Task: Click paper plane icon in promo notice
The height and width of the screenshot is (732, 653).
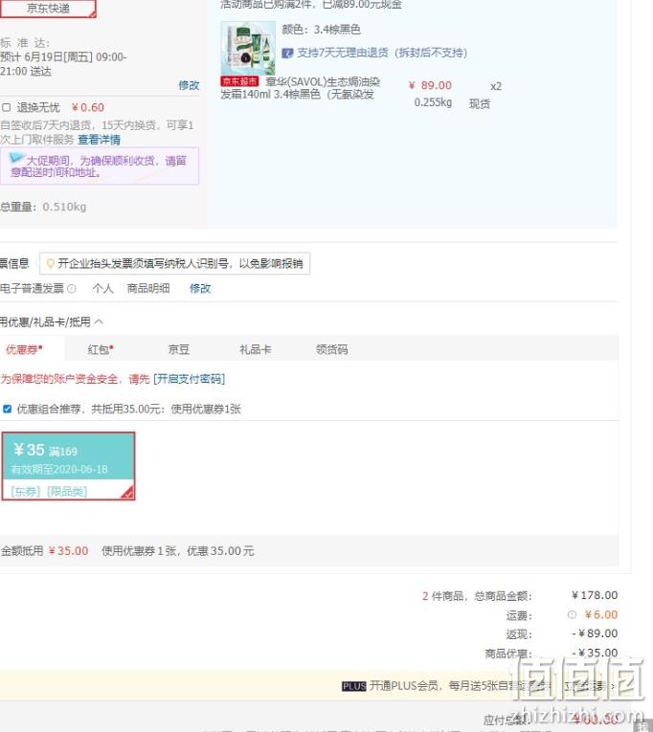Action: tap(16, 158)
